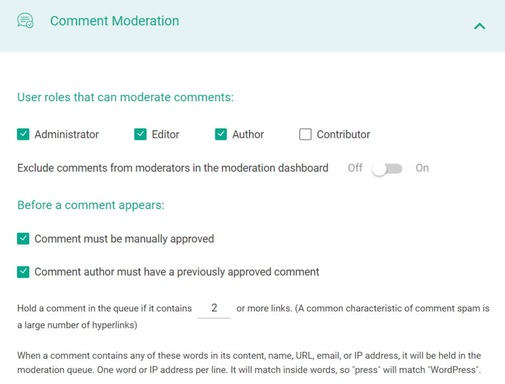The image size is (505, 384).
Task: Click the "Before a comment appears" heading
Action: [91, 205]
